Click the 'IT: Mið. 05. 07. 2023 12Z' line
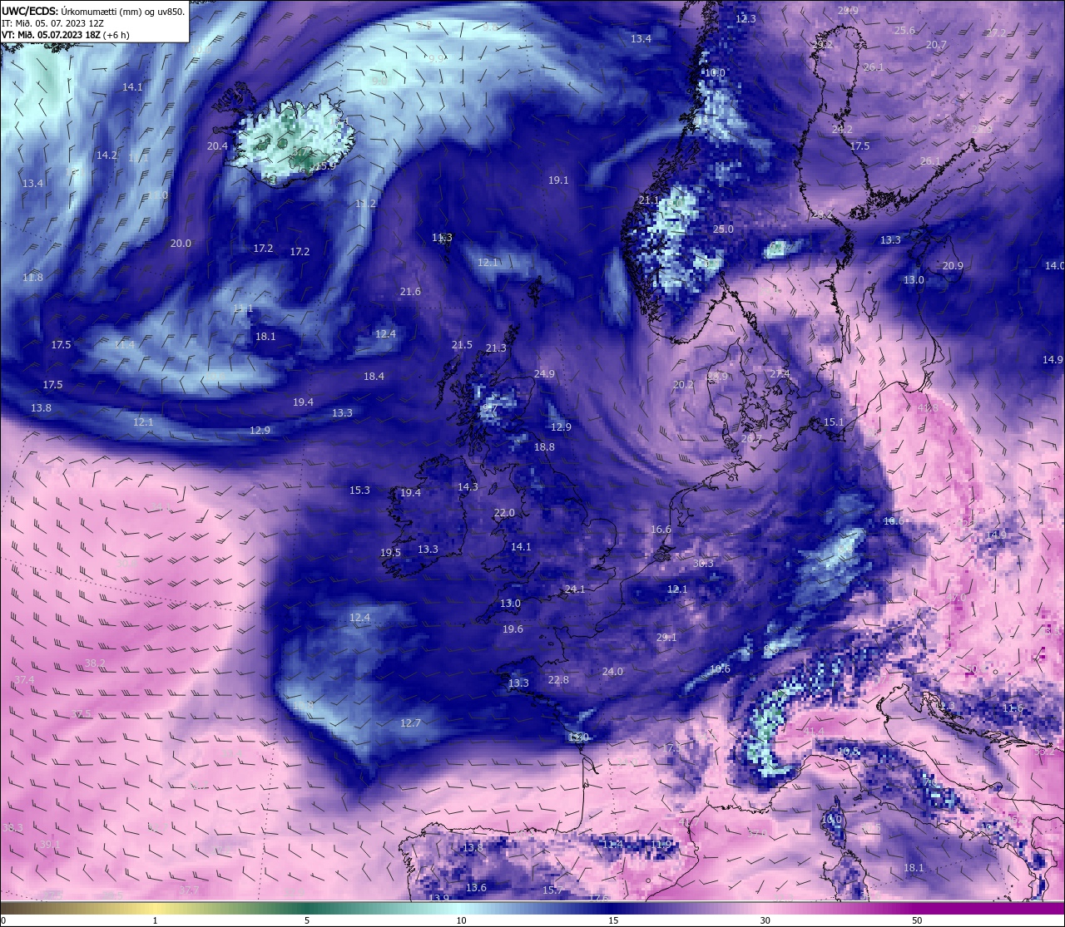This screenshot has height=927, width=1065. [x=52, y=23]
